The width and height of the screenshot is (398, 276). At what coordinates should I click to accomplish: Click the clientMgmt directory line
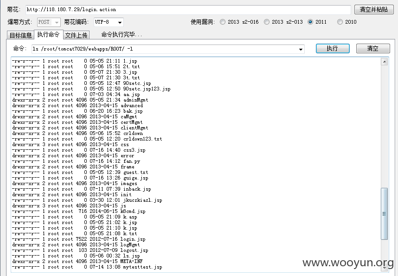[x=80, y=128]
